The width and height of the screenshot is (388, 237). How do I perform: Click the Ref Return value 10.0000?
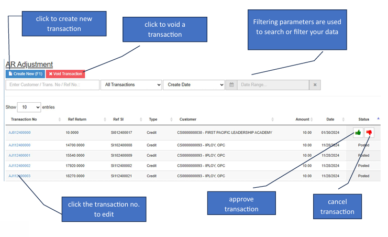pyautogui.click(x=72, y=133)
